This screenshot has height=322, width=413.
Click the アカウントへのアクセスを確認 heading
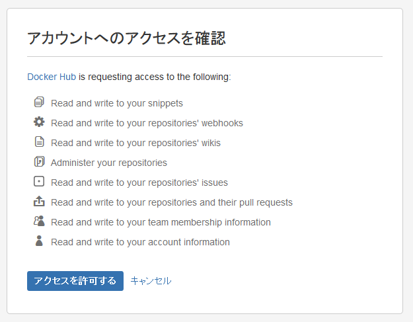coord(126,38)
